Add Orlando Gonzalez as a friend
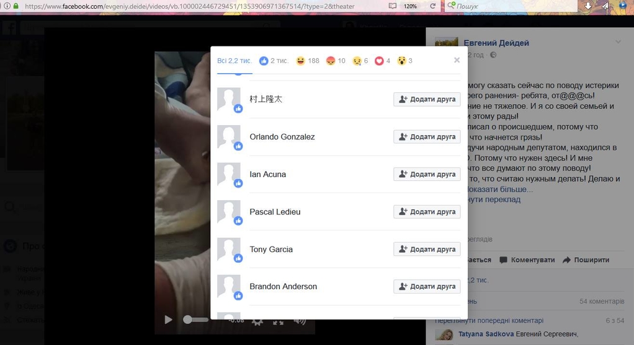The height and width of the screenshot is (345, 634). [427, 137]
